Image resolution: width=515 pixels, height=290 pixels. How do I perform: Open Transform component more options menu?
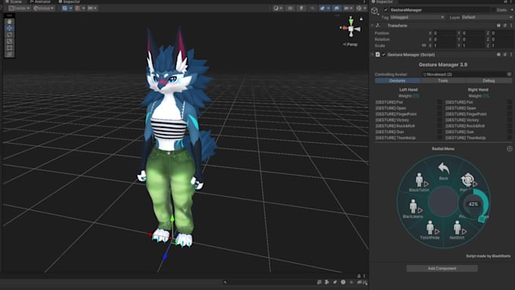510,26
